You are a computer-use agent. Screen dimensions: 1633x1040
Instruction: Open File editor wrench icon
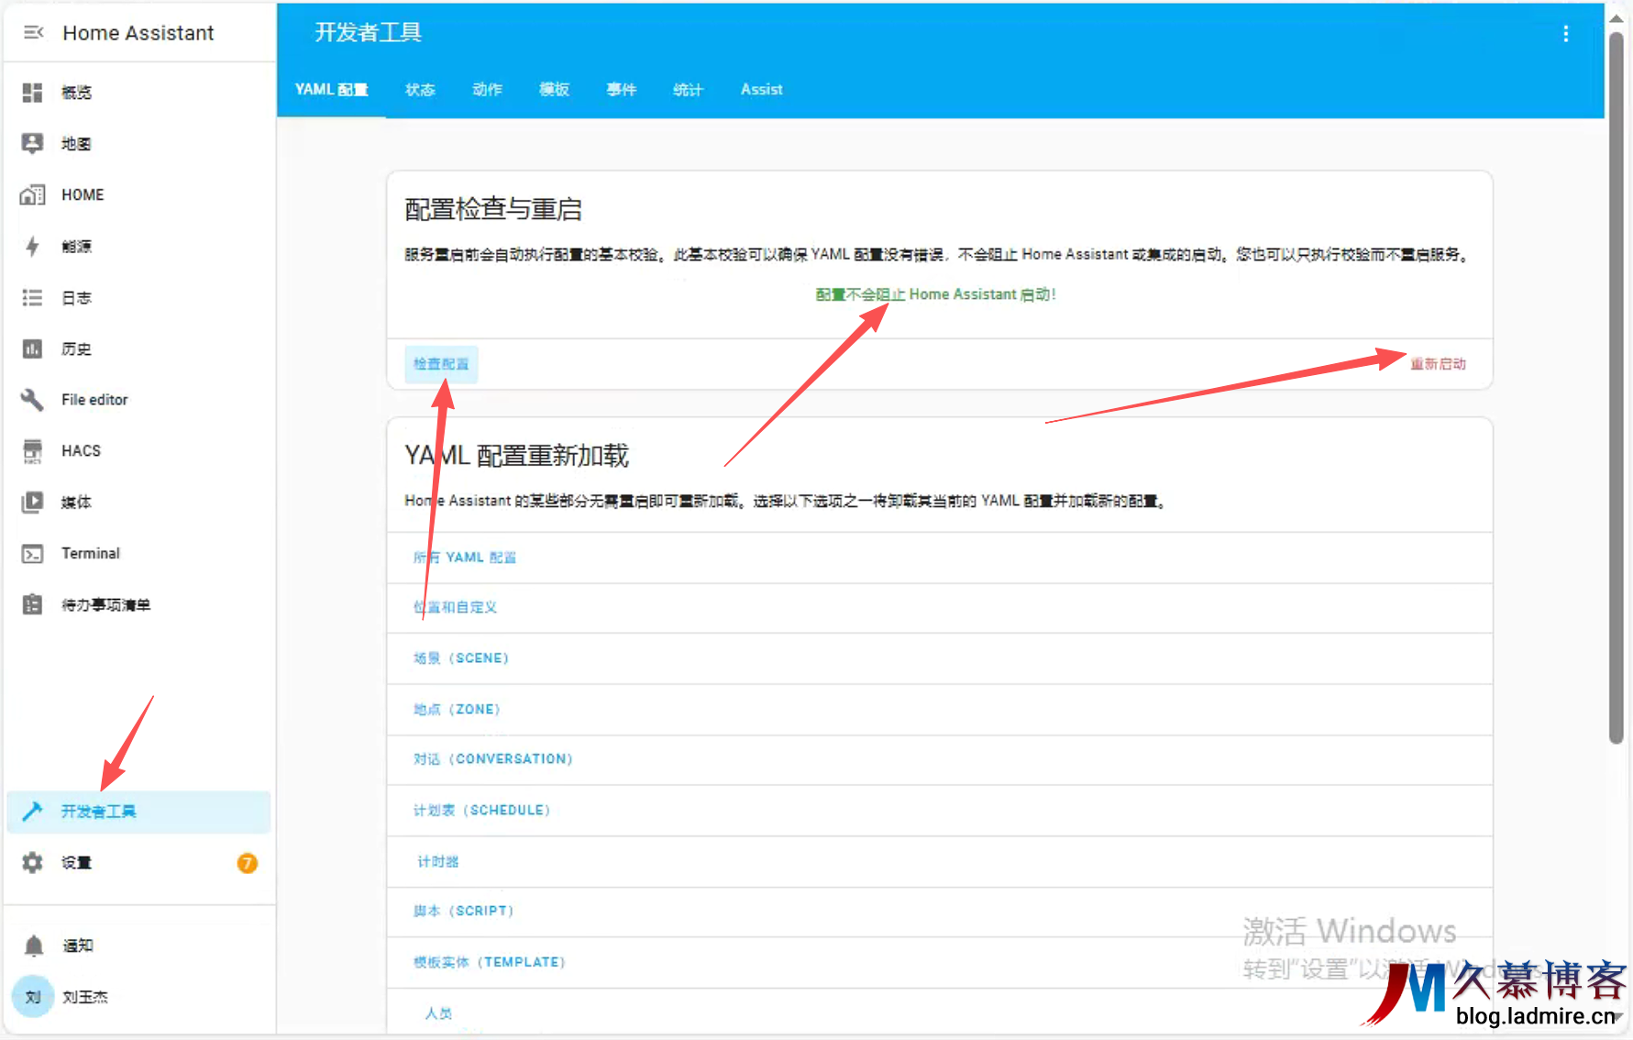tap(33, 400)
